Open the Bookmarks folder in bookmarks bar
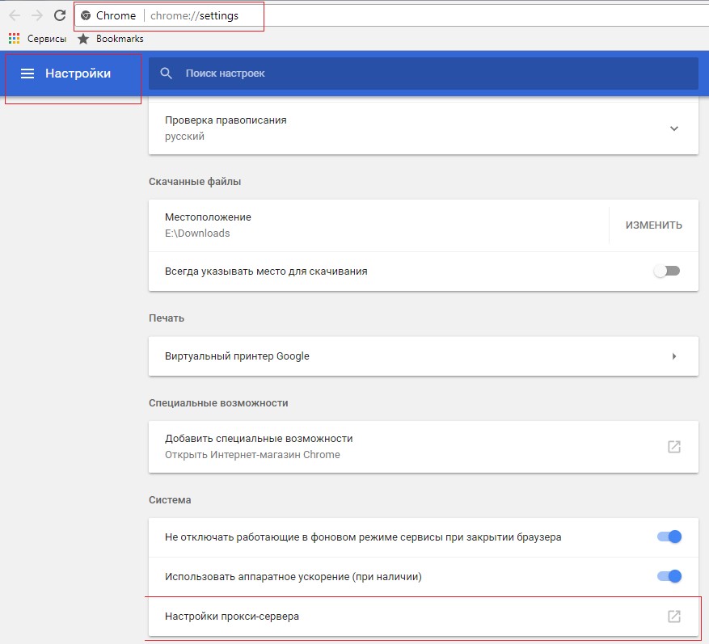 pos(111,39)
